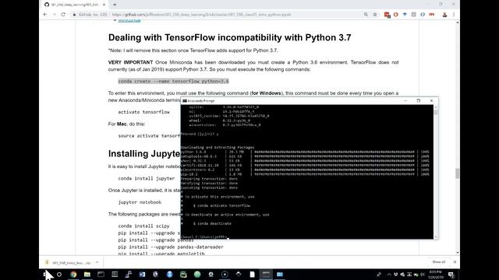The height and width of the screenshot is (280, 499).
Task: Open the taskbar clock and date
Action: point(436,275)
